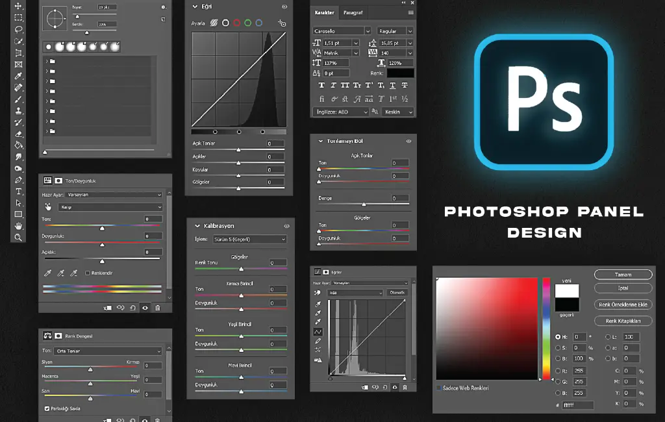Screen dimensions: 665x422
Task: Select the Paint Bucket tool
Action: click(18, 145)
